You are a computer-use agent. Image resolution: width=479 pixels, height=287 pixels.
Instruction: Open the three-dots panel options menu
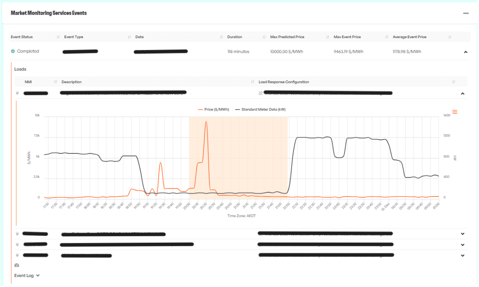466,13
